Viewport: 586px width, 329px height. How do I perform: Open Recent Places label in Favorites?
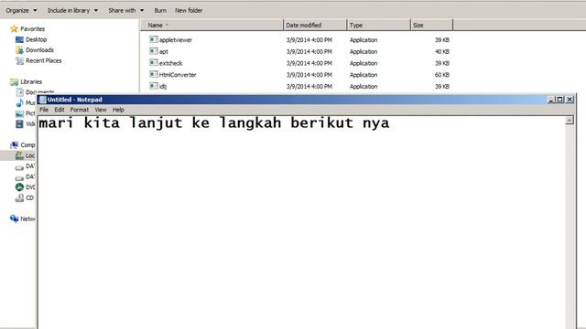pyautogui.click(x=43, y=61)
